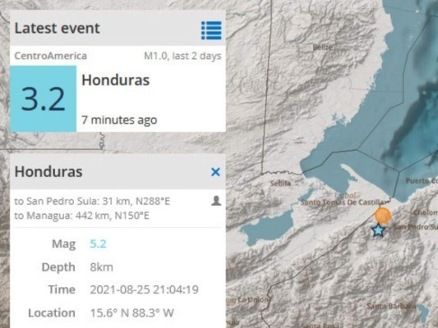This screenshot has width=438, height=328.
Task: Click the Santa Barbara map label
Action: point(391,306)
